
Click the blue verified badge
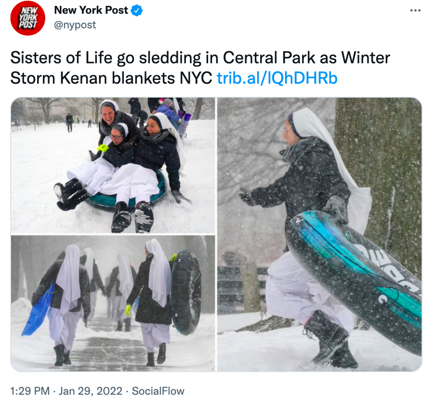(137, 11)
